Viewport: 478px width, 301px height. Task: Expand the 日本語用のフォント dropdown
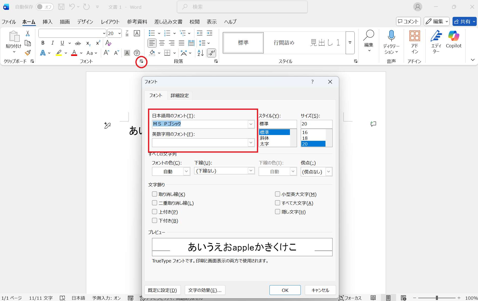point(251,124)
